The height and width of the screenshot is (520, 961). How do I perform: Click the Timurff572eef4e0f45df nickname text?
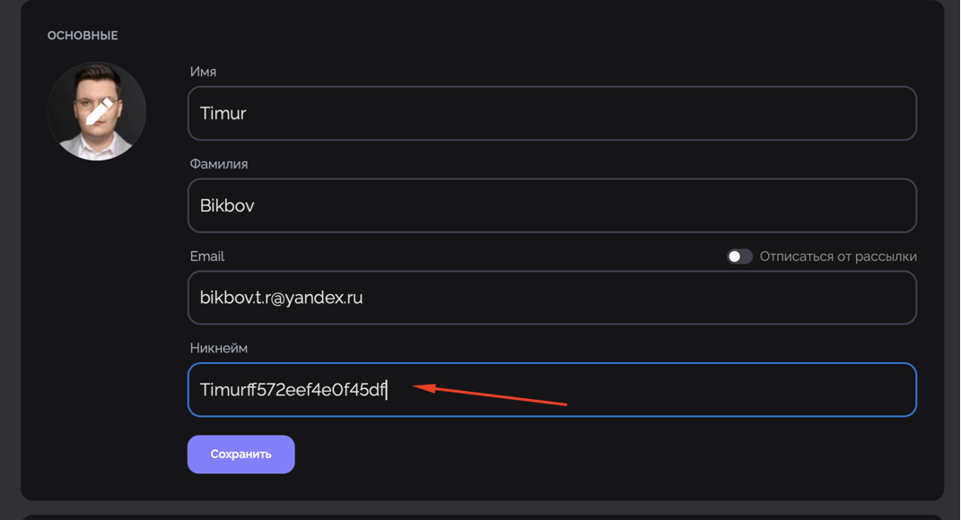pos(293,389)
